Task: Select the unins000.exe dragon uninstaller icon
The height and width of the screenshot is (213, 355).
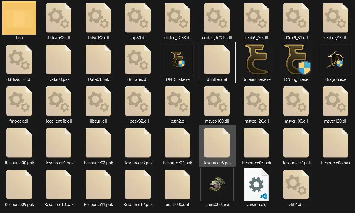Action: click(217, 185)
